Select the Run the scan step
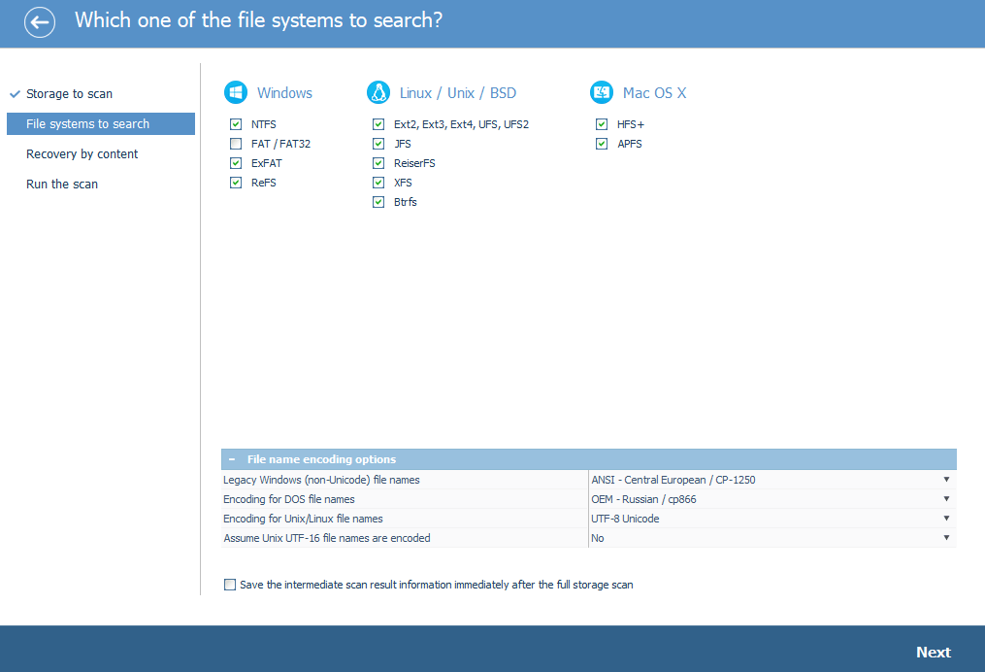 pyautogui.click(x=61, y=185)
